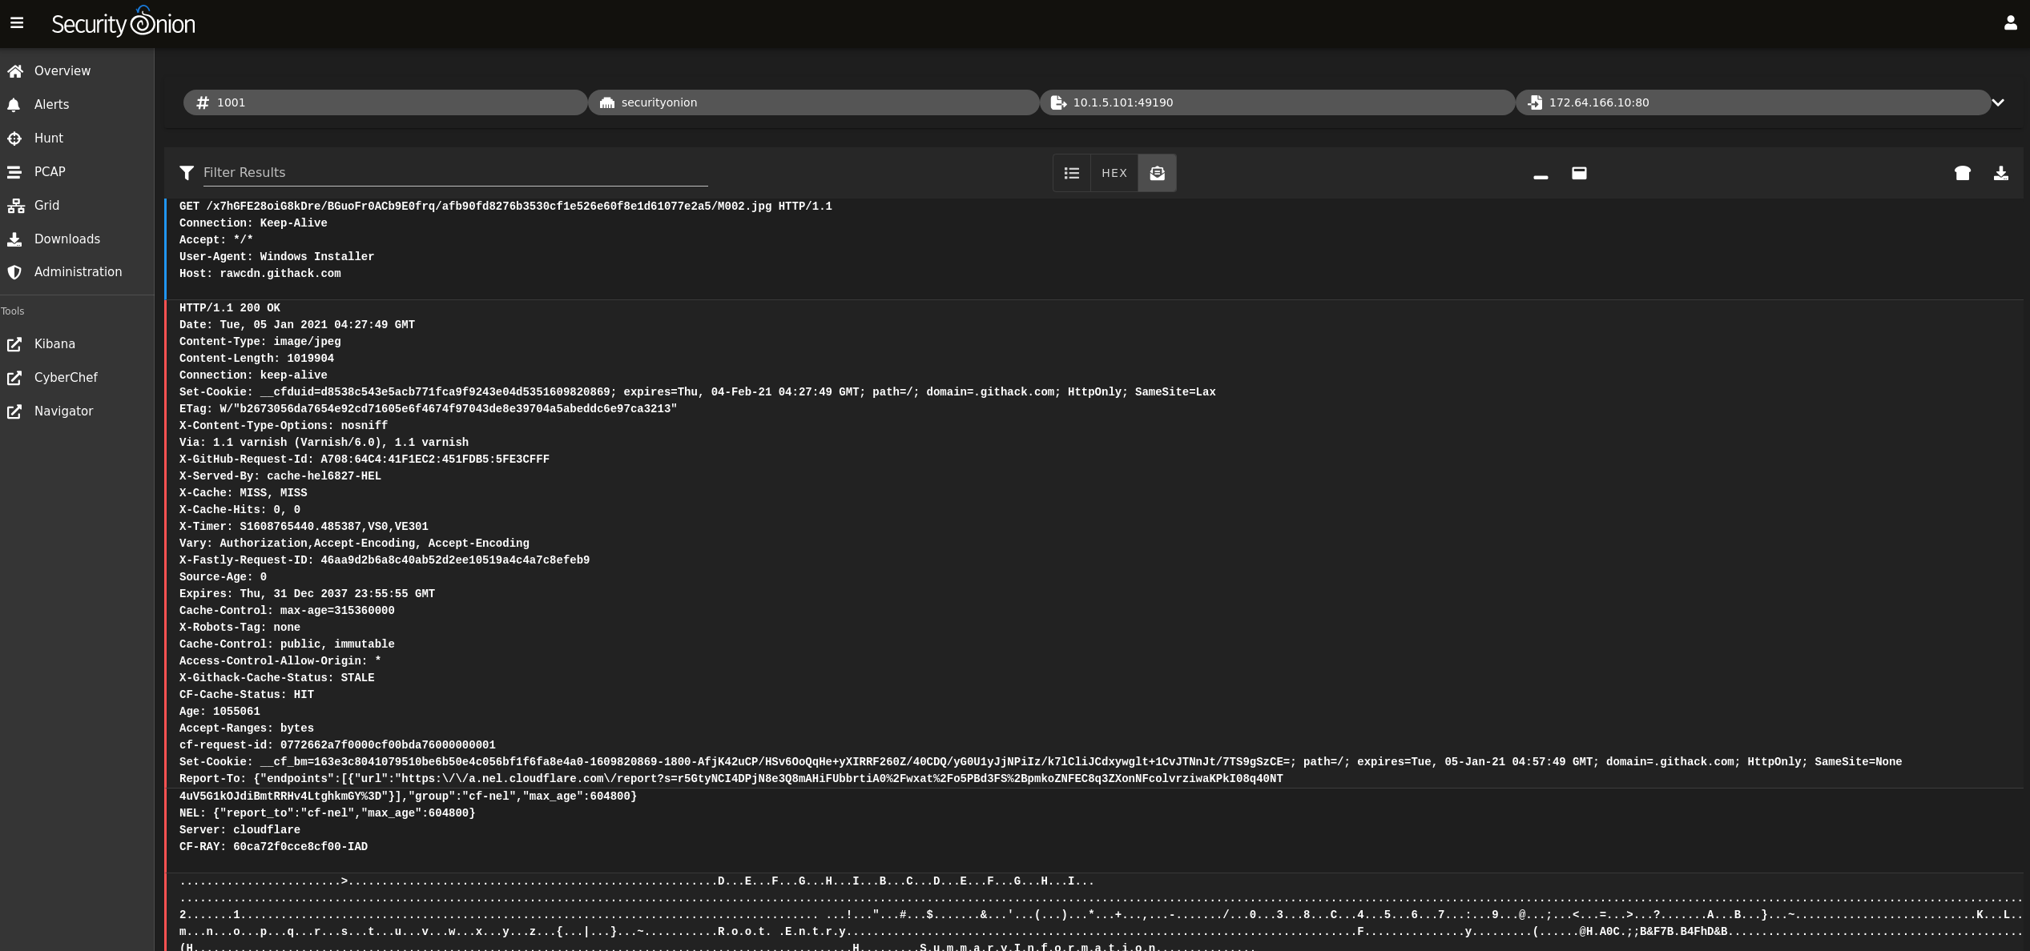Viewport: 2030px width, 951px height.
Task: Click the 172.64.166.10:80 destination chip
Action: coord(1752,102)
